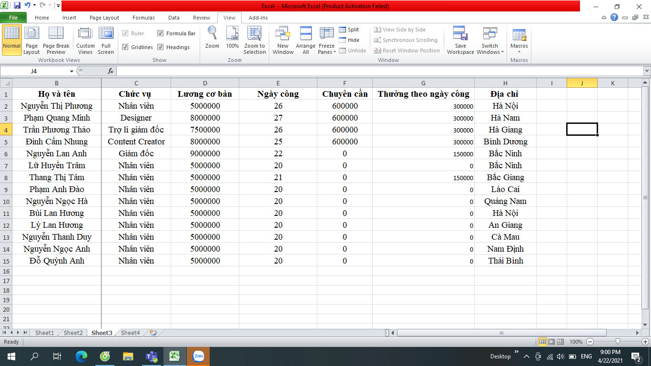Image resolution: width=651 pixels, height=366 pixels.
Task: Click Arrange All windows
Action: (305, 40)
